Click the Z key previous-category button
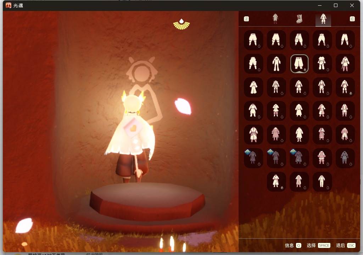Image resolution: width=363 pixels, height=255 pixels. 246,19
